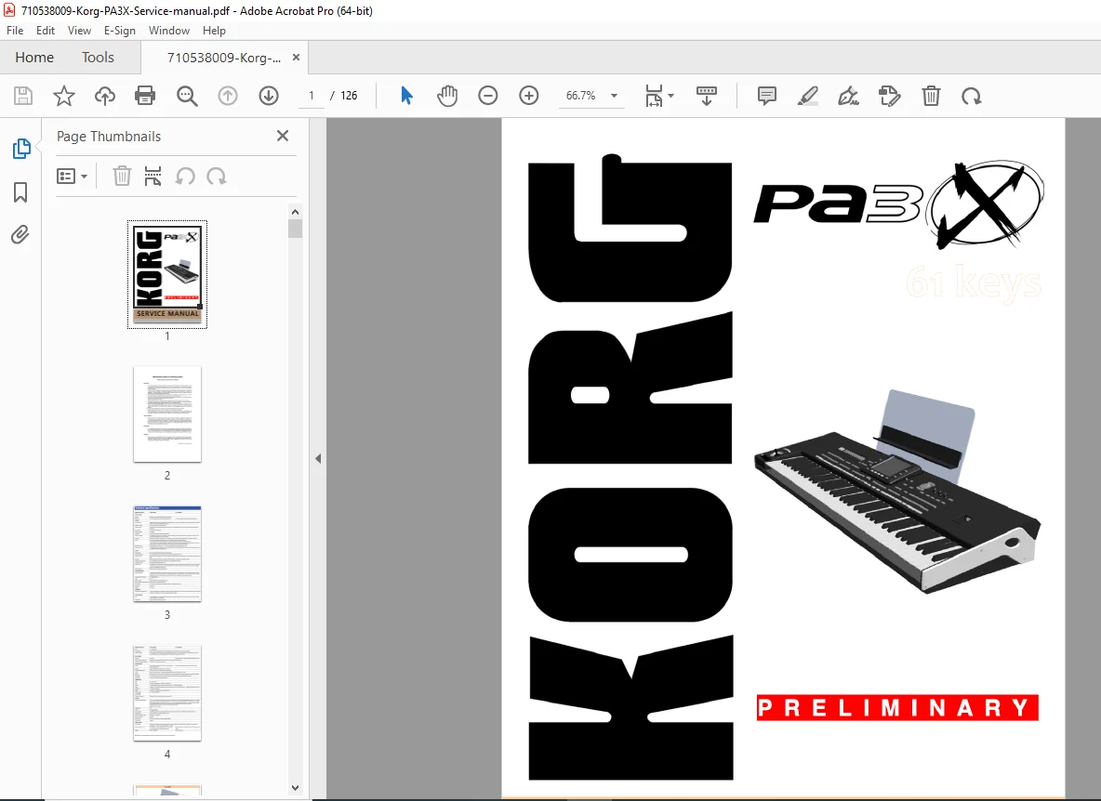Open the Find text magnifier
1101x801 pixels.
187,96
